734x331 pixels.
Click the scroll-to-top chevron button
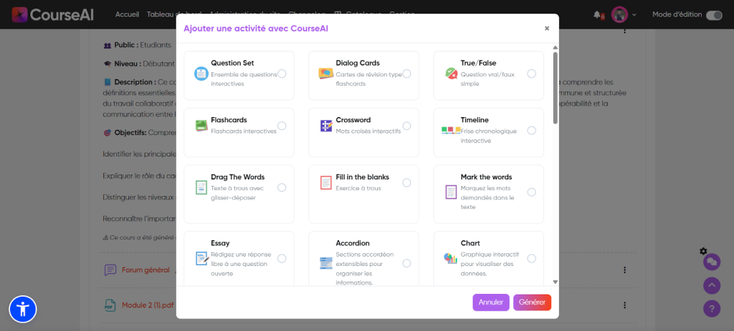point(712,285)
